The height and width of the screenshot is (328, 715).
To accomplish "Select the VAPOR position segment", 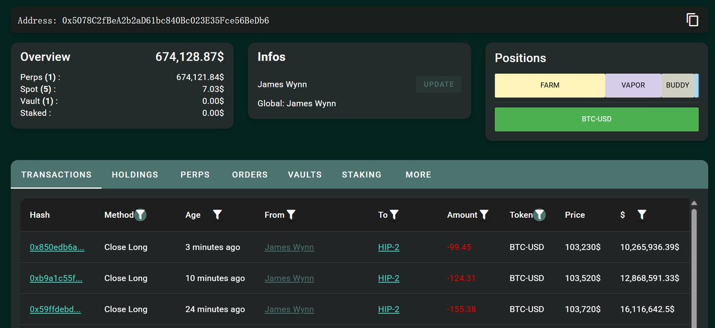I will (633, 86).
